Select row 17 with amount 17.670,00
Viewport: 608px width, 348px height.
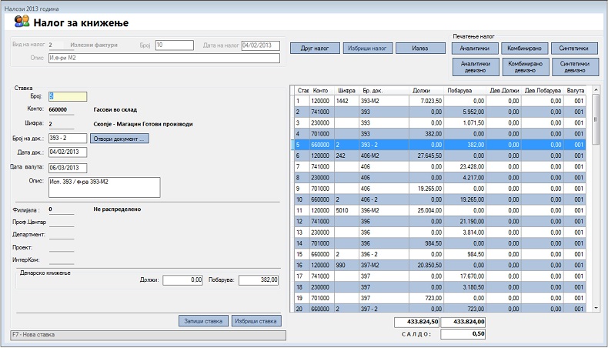[439, 276]
